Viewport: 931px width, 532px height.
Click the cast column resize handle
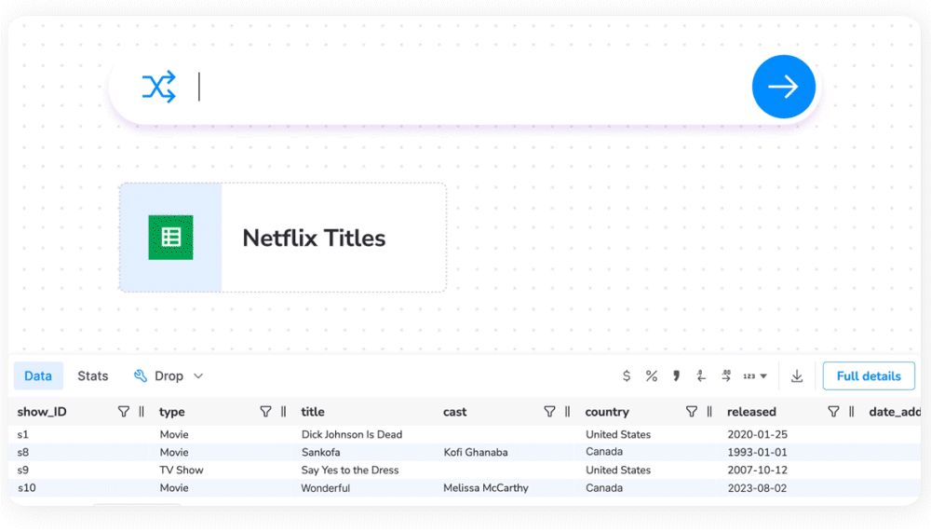(568, 411)
